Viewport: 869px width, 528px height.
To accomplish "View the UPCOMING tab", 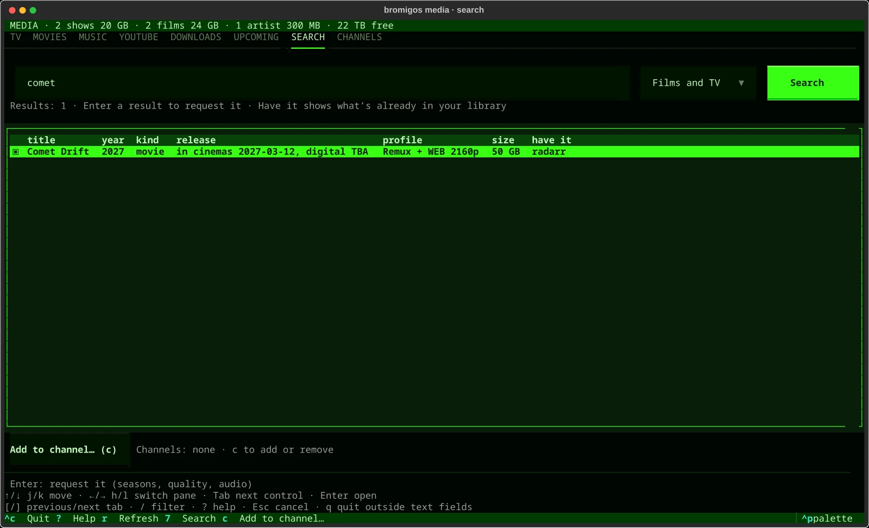I will 256,37.
